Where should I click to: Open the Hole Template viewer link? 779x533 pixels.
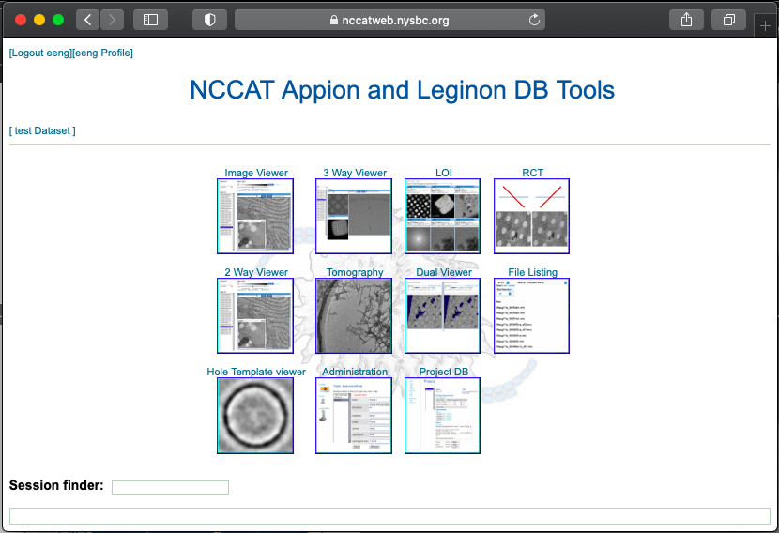pos(256,372)
